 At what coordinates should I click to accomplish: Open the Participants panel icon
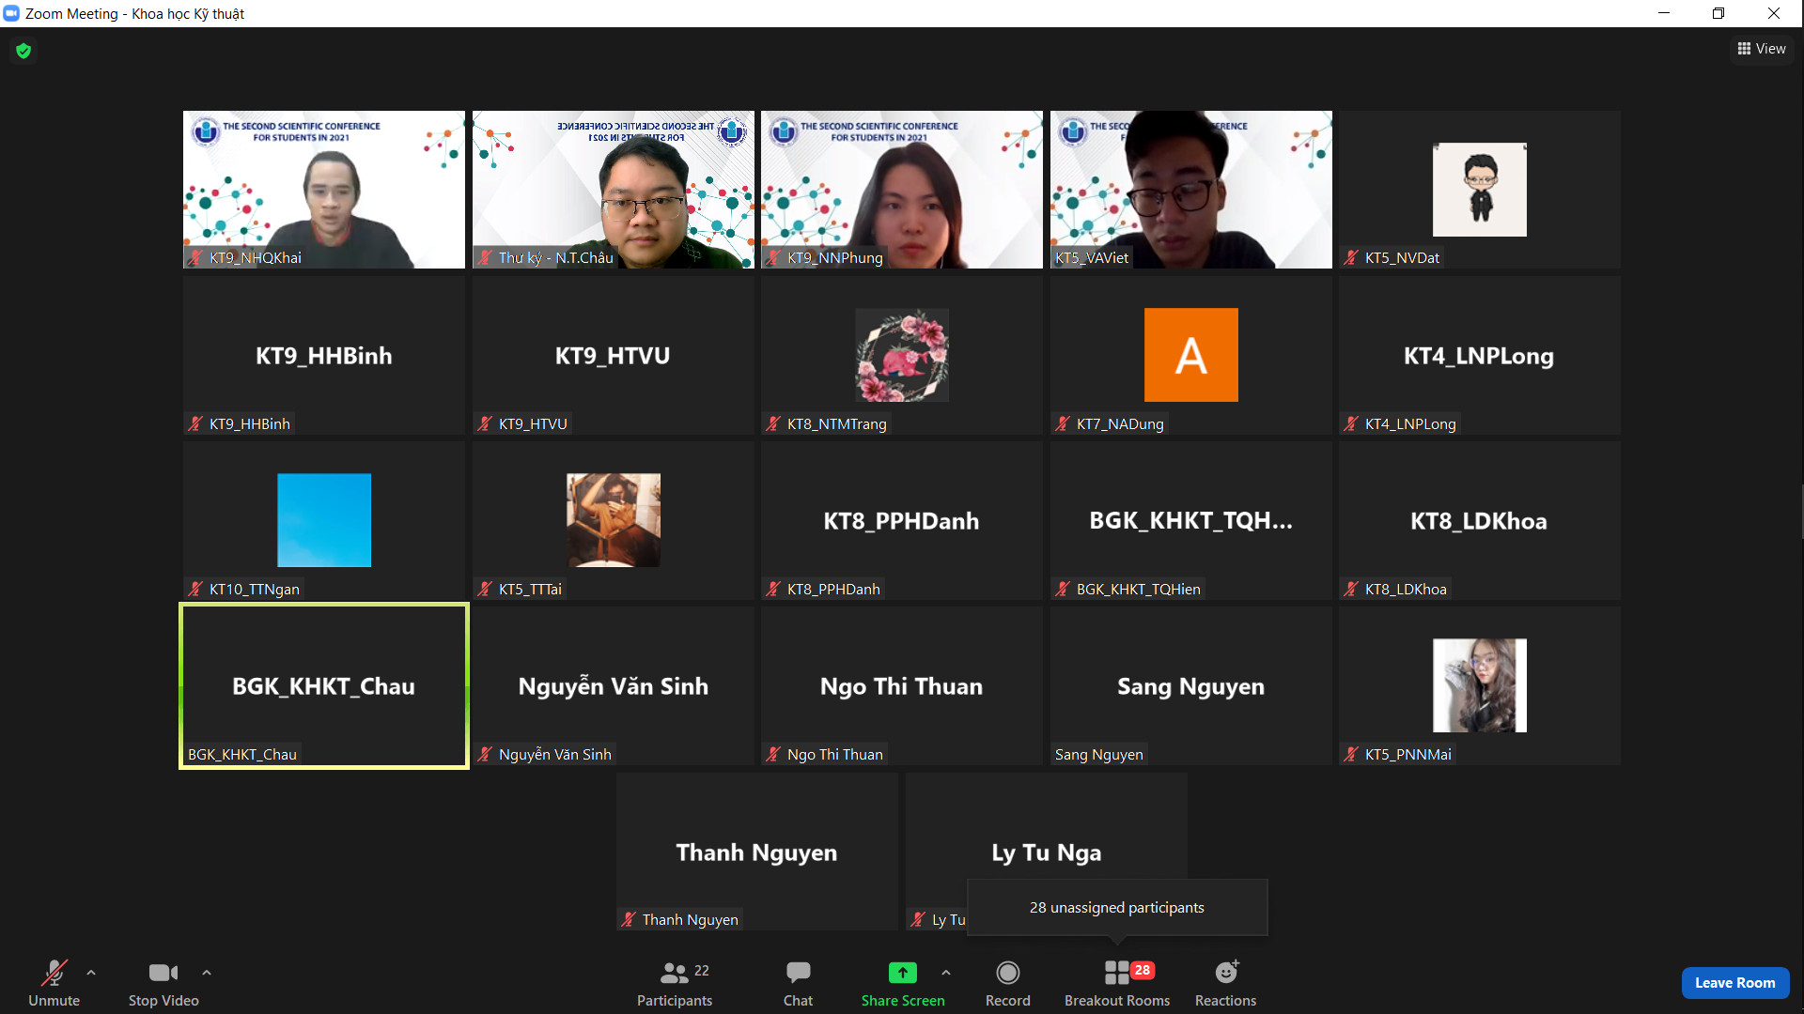[x=675, y=973]
